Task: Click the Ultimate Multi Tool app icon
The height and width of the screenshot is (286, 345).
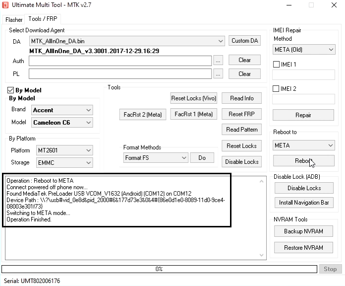Action: pos(5,5)
